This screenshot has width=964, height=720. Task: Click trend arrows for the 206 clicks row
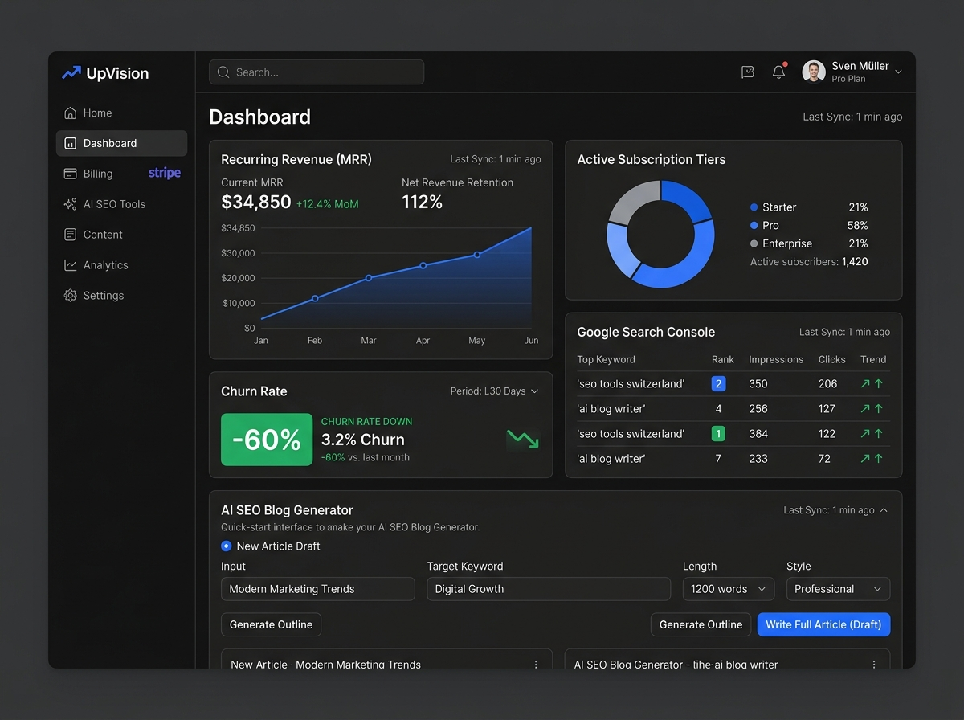coord(872,384)
